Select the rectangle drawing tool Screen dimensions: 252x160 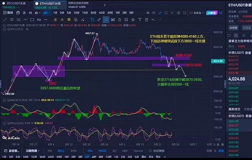pos(32,20)
